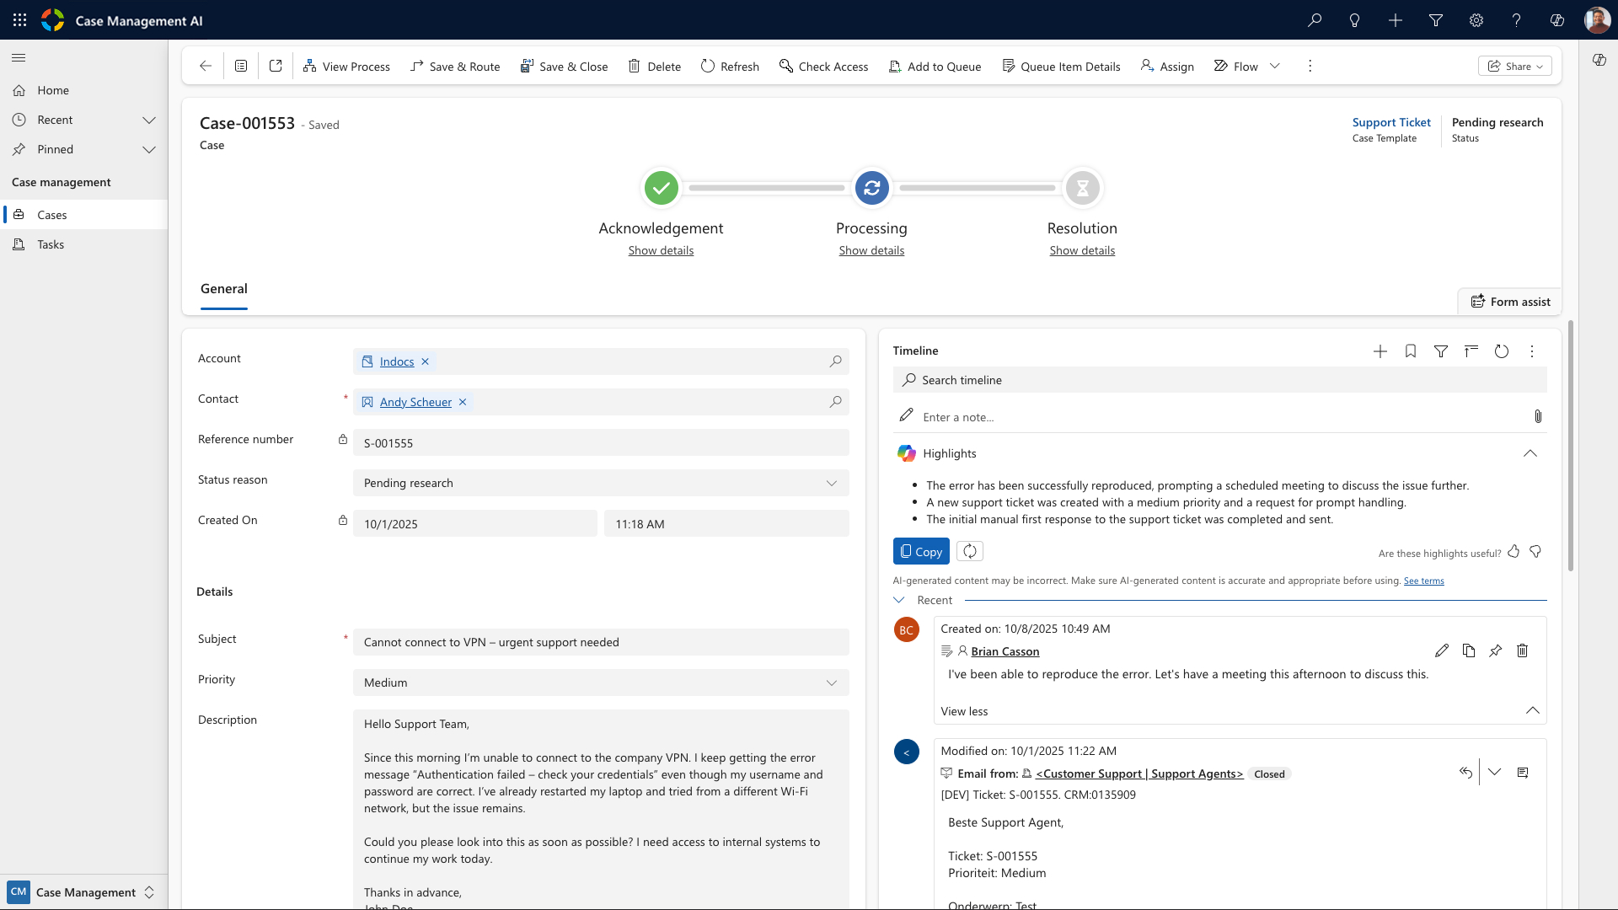Click the attachment paperclip in note field
1618x910 pixels.
click(x=1538, y=416)
